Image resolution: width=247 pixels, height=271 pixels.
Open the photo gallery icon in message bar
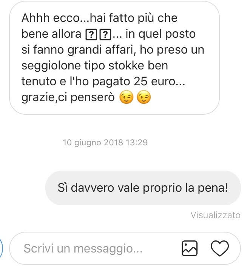click(x=189, y=248)
